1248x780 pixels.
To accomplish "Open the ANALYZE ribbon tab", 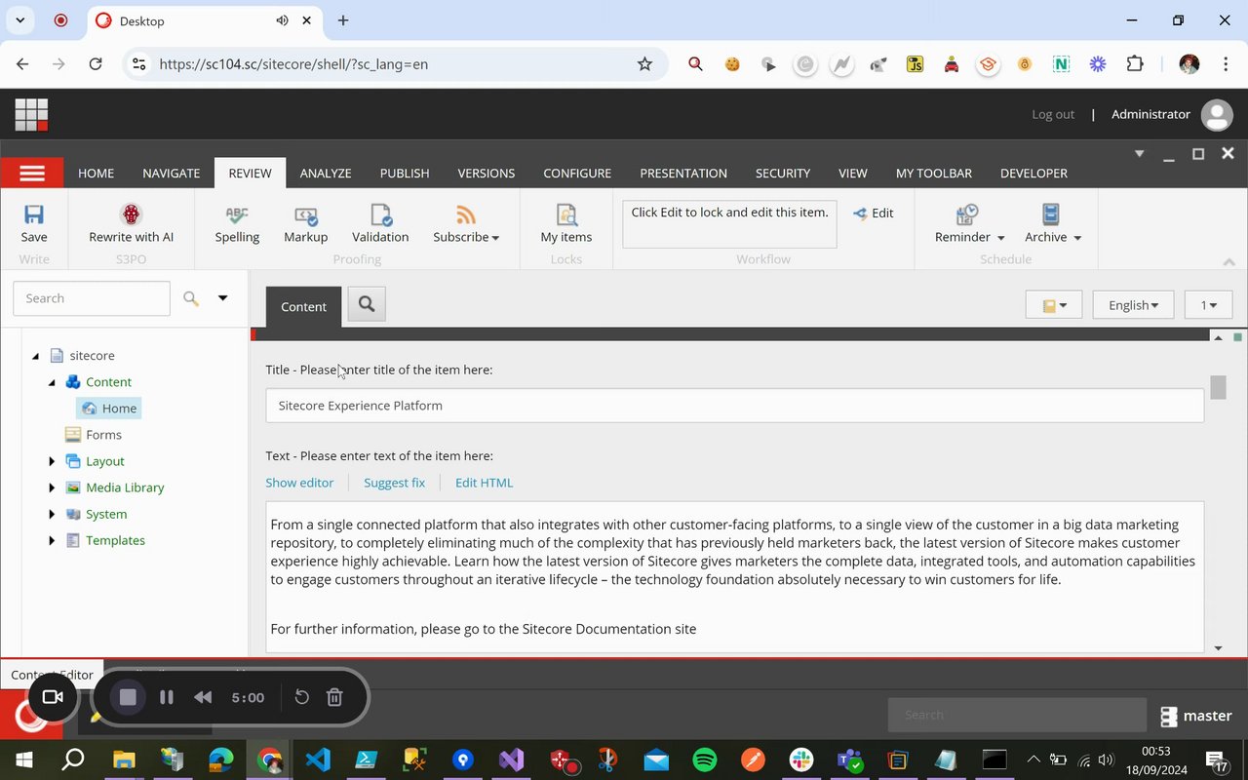I will point(326,173).
